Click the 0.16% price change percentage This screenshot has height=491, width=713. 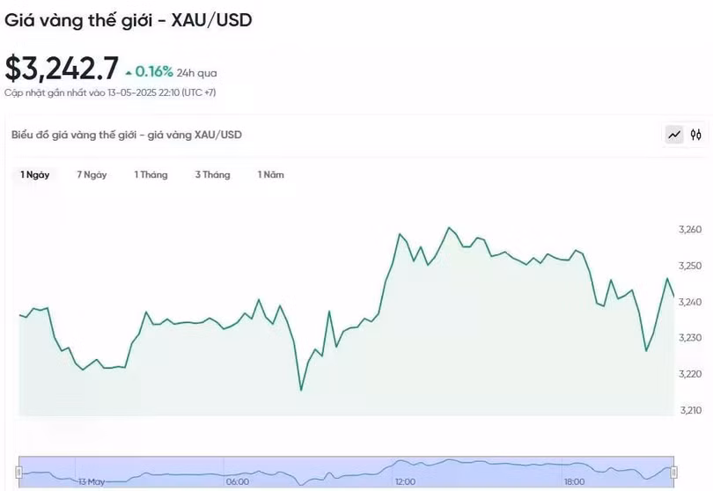(x=154, y=71)
